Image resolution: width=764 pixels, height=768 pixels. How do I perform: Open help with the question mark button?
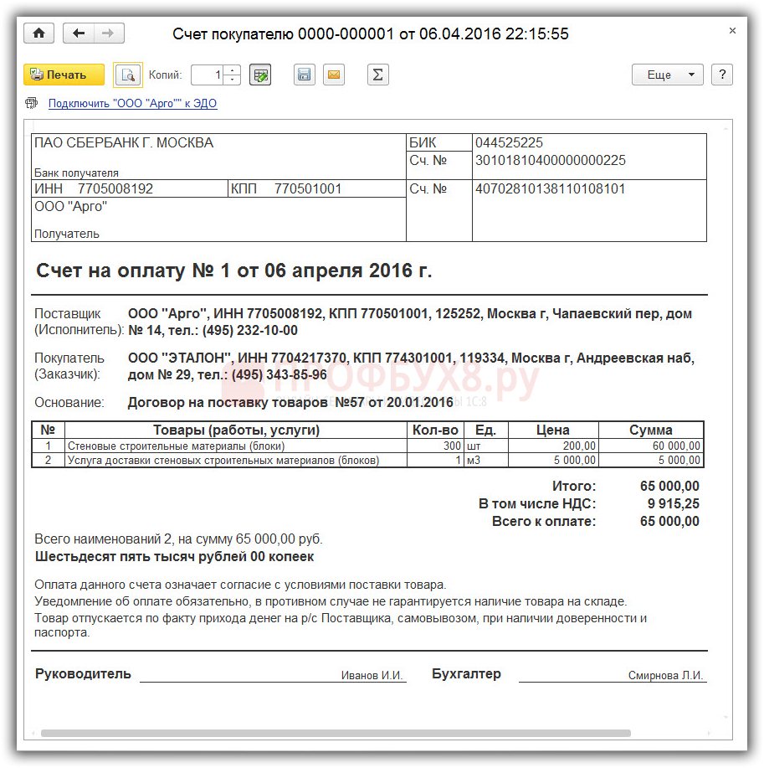[722, 75]
